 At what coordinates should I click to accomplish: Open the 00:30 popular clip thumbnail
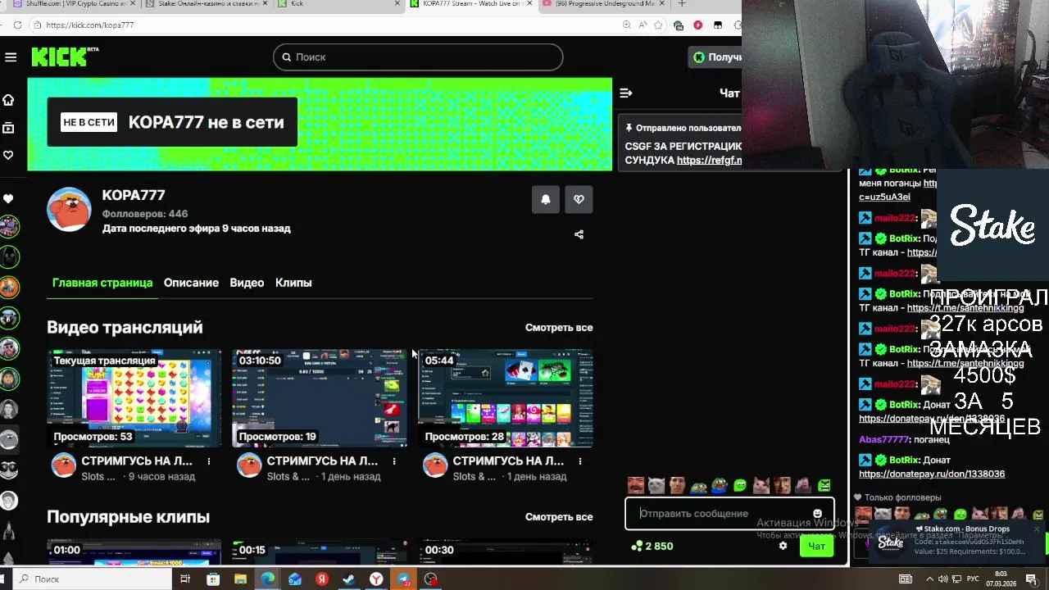(506, 552)
